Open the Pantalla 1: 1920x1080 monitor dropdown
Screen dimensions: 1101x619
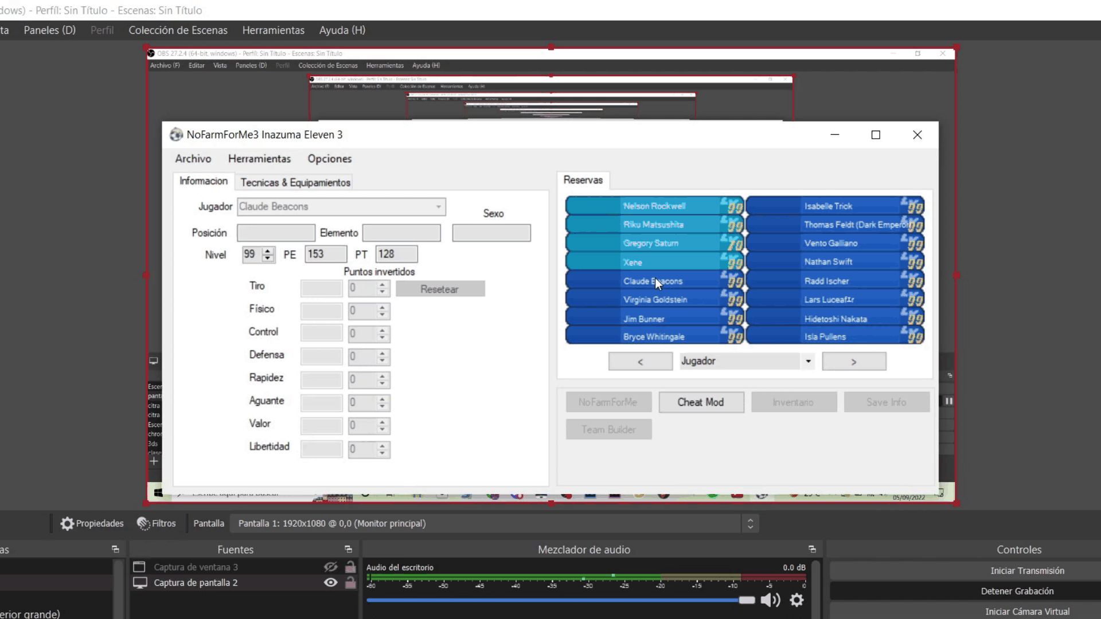[x=494, y=523]
